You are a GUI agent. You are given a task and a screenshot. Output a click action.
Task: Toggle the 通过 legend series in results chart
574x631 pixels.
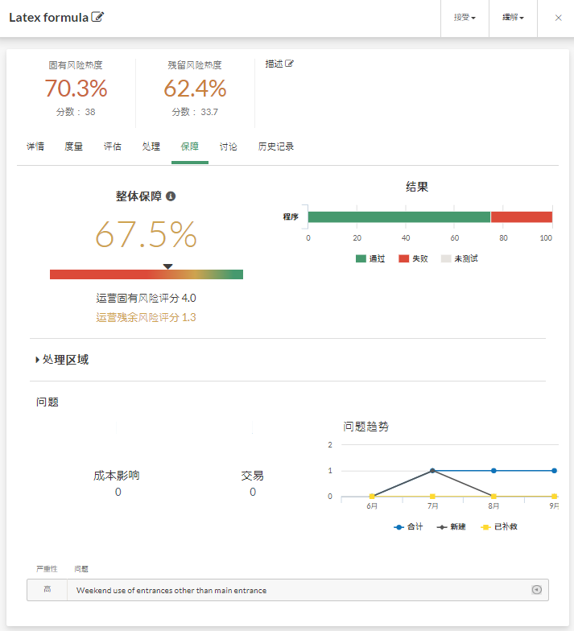click(x=370, y=259)
